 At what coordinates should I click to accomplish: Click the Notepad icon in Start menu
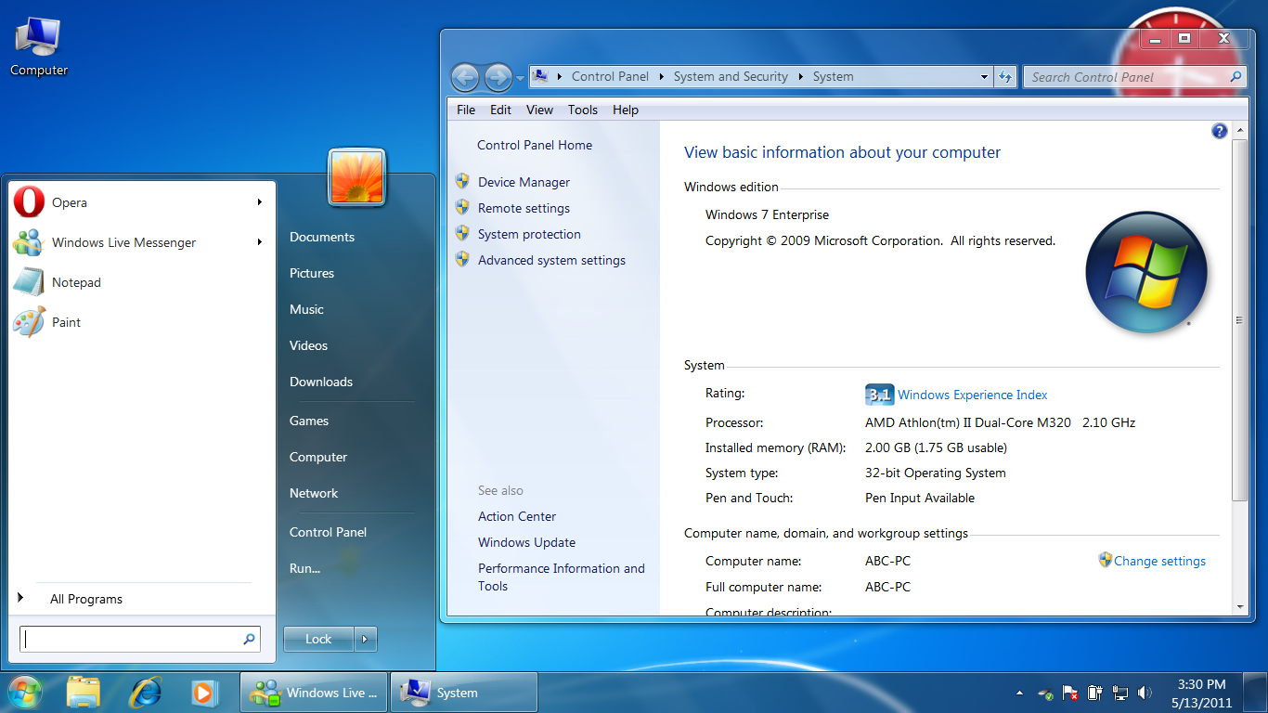pos(29,282)
